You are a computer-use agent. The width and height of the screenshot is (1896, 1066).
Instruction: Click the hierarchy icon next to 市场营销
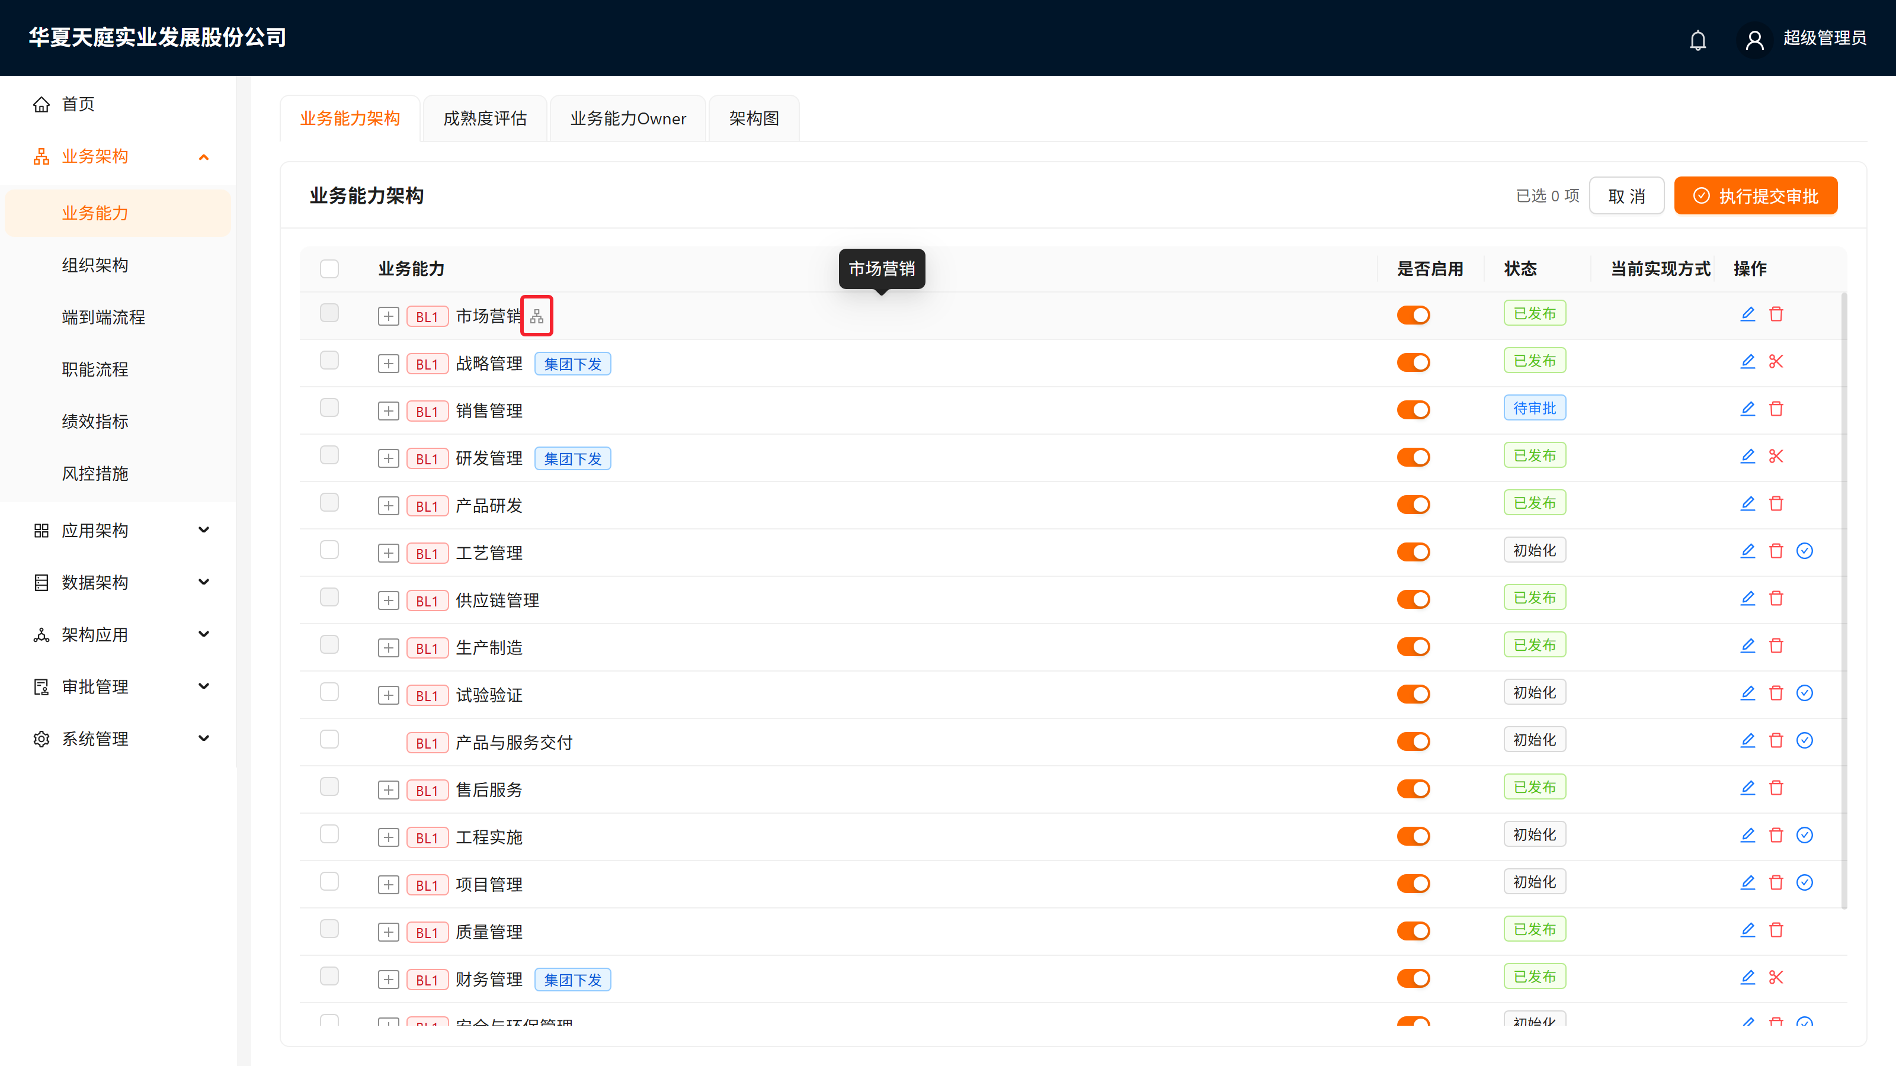point(537,316)
